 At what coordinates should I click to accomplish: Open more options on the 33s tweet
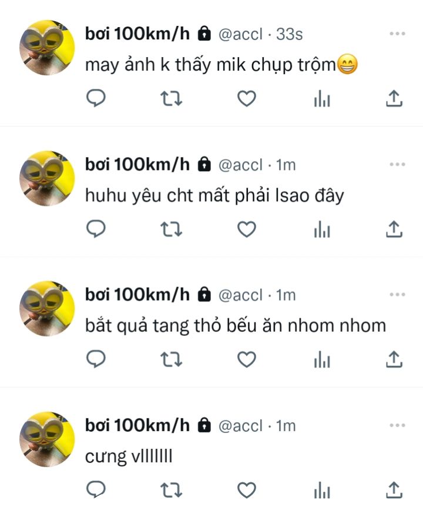click(397, 34)
